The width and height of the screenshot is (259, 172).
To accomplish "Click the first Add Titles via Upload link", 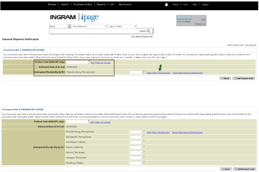I will pos(101,63).
